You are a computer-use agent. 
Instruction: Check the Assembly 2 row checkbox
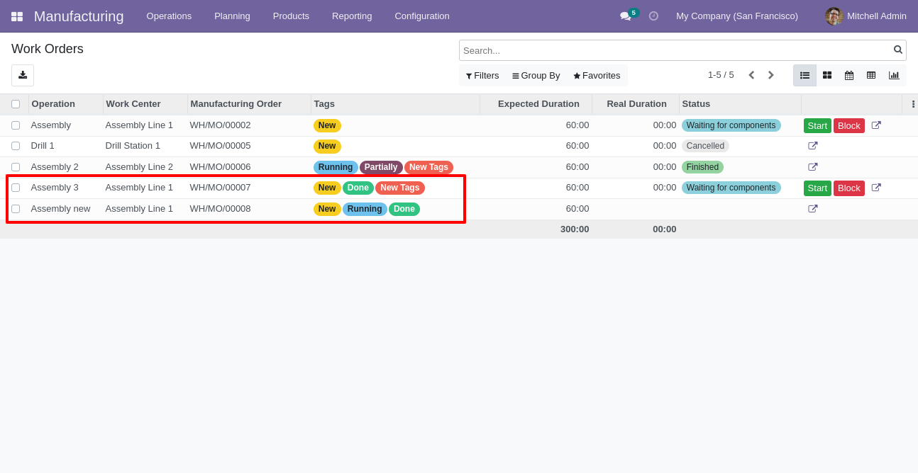click(x=16, y=167)
